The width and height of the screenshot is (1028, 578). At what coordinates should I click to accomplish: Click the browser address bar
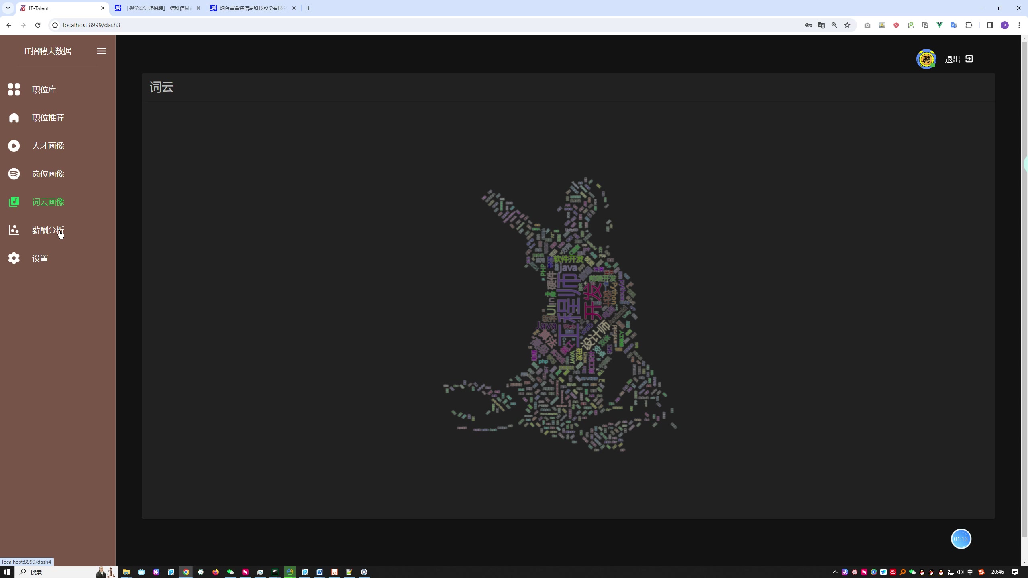coord(402,25)
